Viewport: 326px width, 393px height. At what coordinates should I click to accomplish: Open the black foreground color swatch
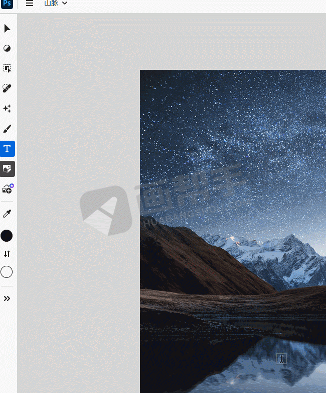click(x=7, y=236)
